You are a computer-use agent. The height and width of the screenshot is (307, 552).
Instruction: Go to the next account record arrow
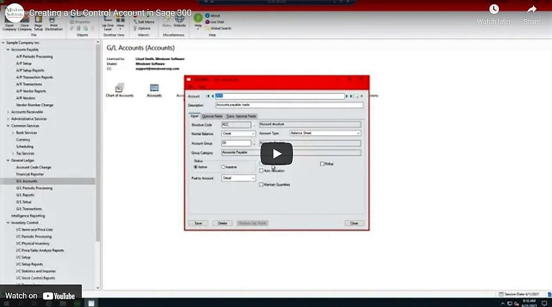point(347,96)
